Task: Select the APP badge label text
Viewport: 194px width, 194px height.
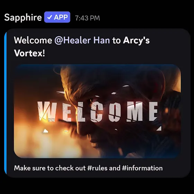Action: (61, 17)
